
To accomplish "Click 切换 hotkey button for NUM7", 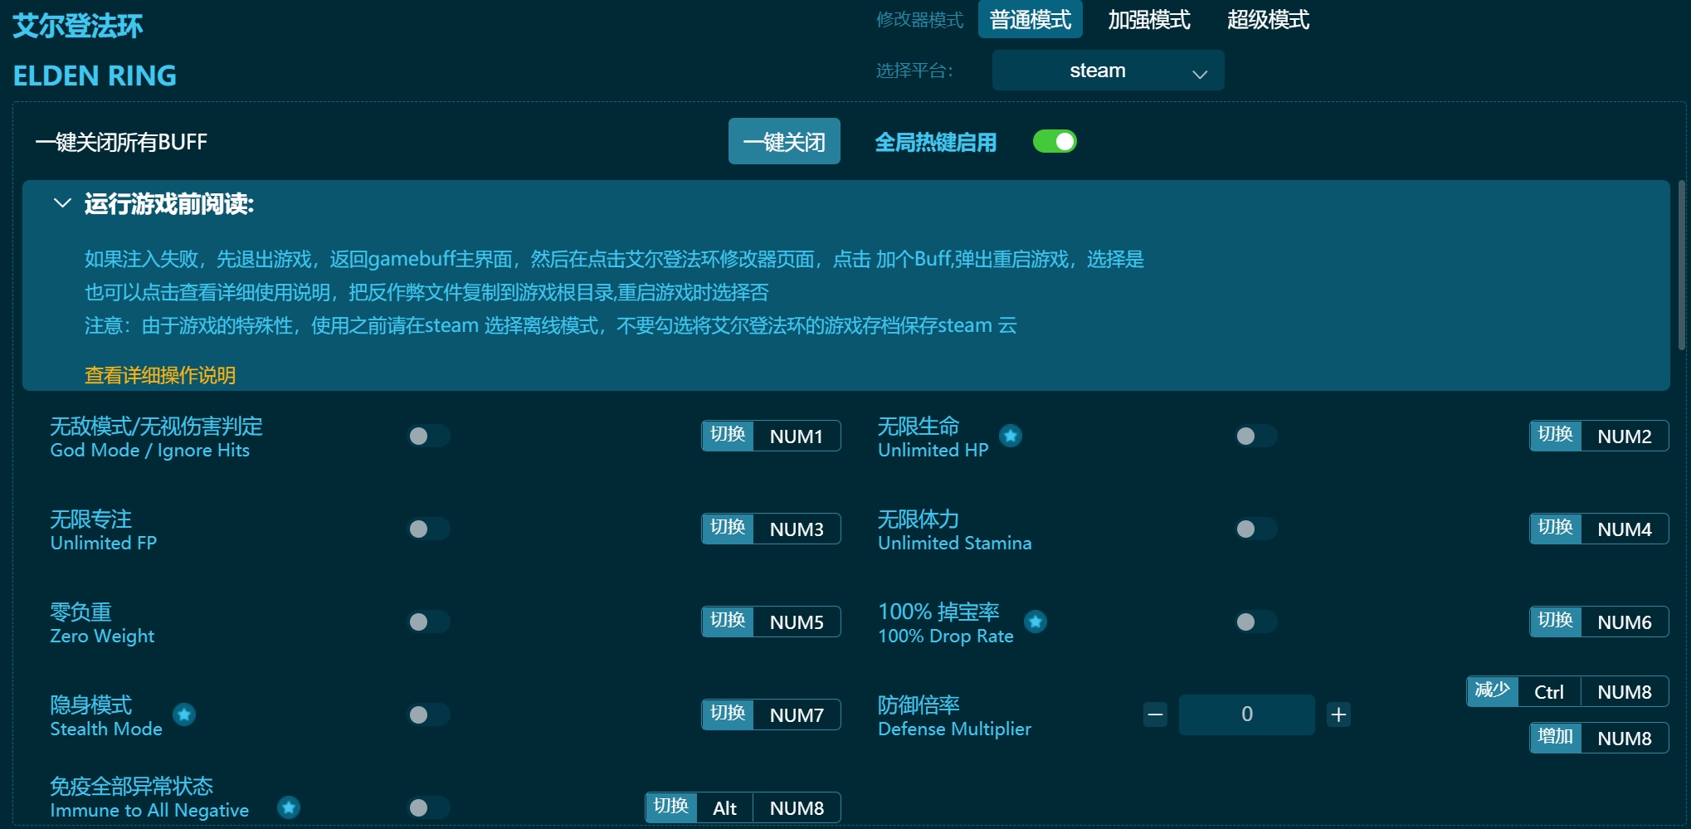I will tap(728, 714).
